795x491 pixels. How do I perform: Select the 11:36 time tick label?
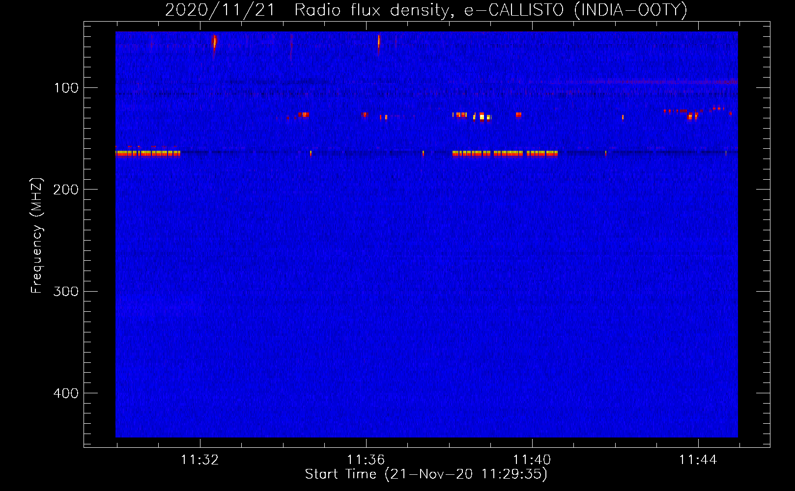366,460
